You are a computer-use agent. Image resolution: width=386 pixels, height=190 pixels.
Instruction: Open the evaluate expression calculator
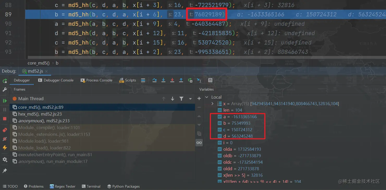tap(210, 80)
